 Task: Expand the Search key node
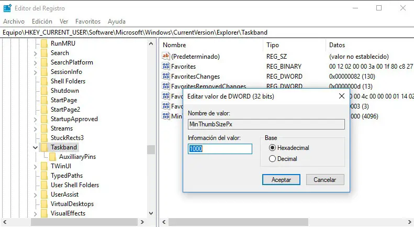tap(36, 53)
